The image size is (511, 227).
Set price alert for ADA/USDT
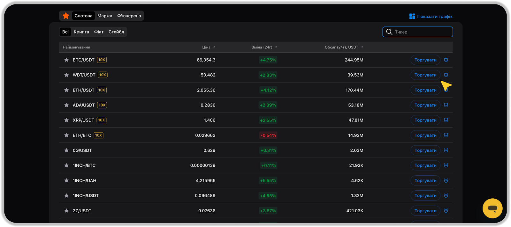446,105
